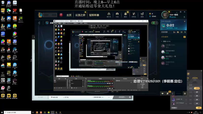
Task: Open the Task View taskbar icon
Action: point(33,112)
